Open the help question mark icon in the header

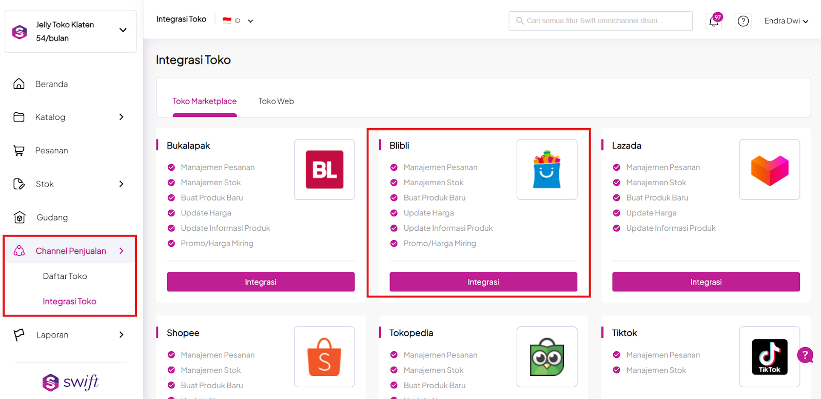743,21
